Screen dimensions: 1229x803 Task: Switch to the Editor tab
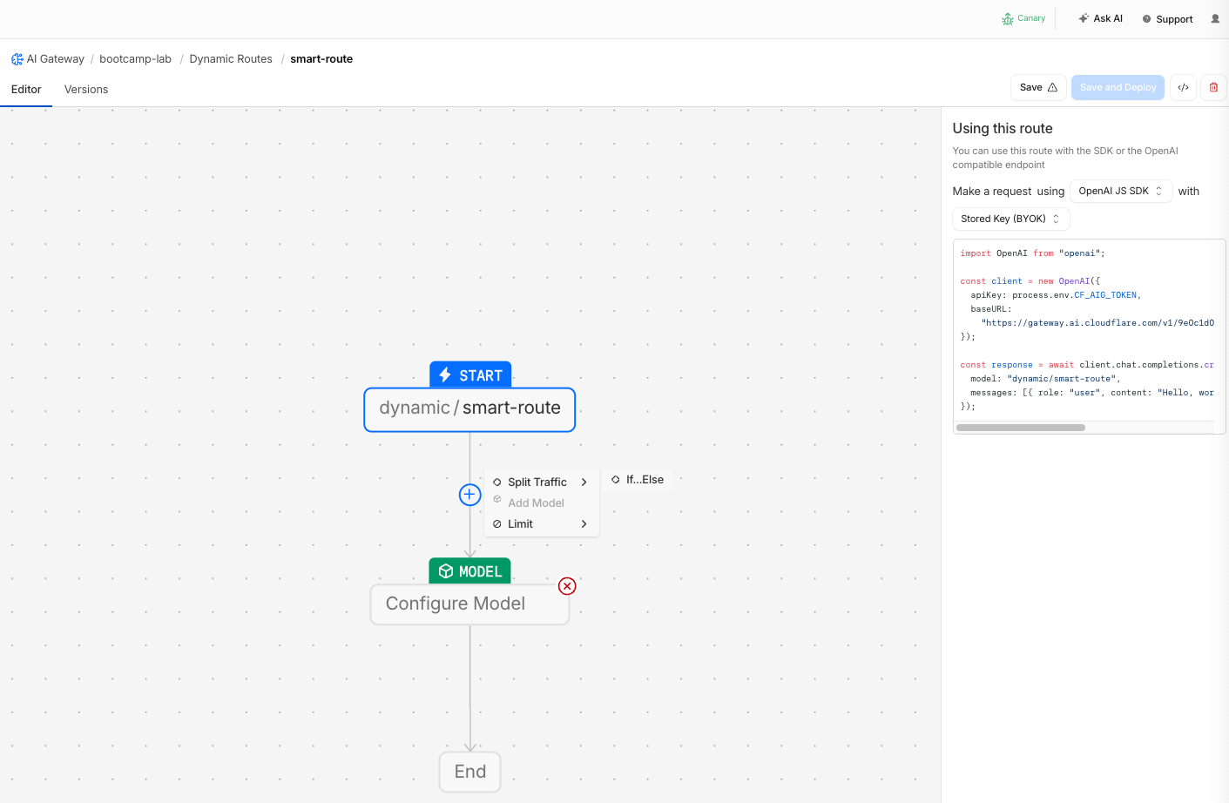pos(26,90)
